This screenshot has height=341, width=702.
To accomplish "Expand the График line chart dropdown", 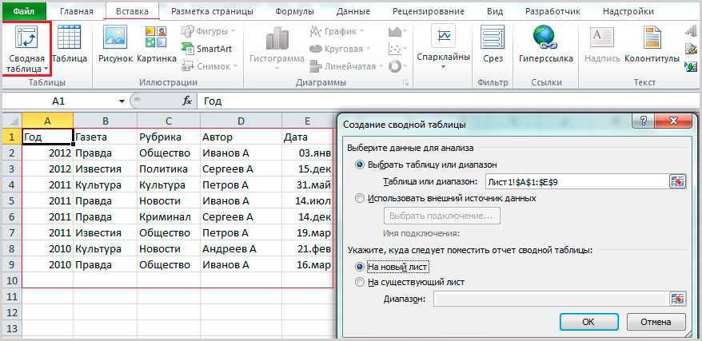I will tap(361, 32).
